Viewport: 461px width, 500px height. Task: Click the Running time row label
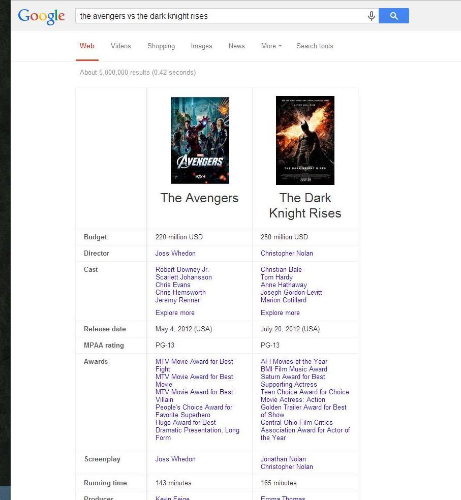[x=105, y=483]
